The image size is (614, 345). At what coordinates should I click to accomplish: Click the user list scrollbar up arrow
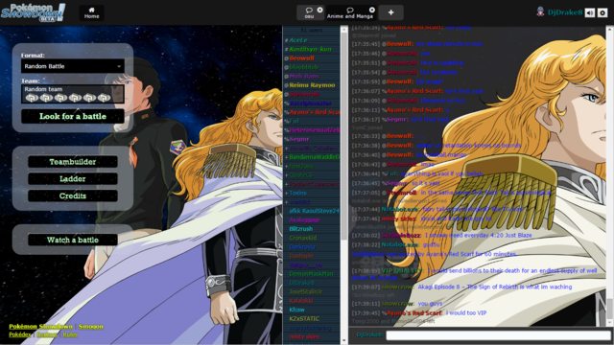point(344,30)
